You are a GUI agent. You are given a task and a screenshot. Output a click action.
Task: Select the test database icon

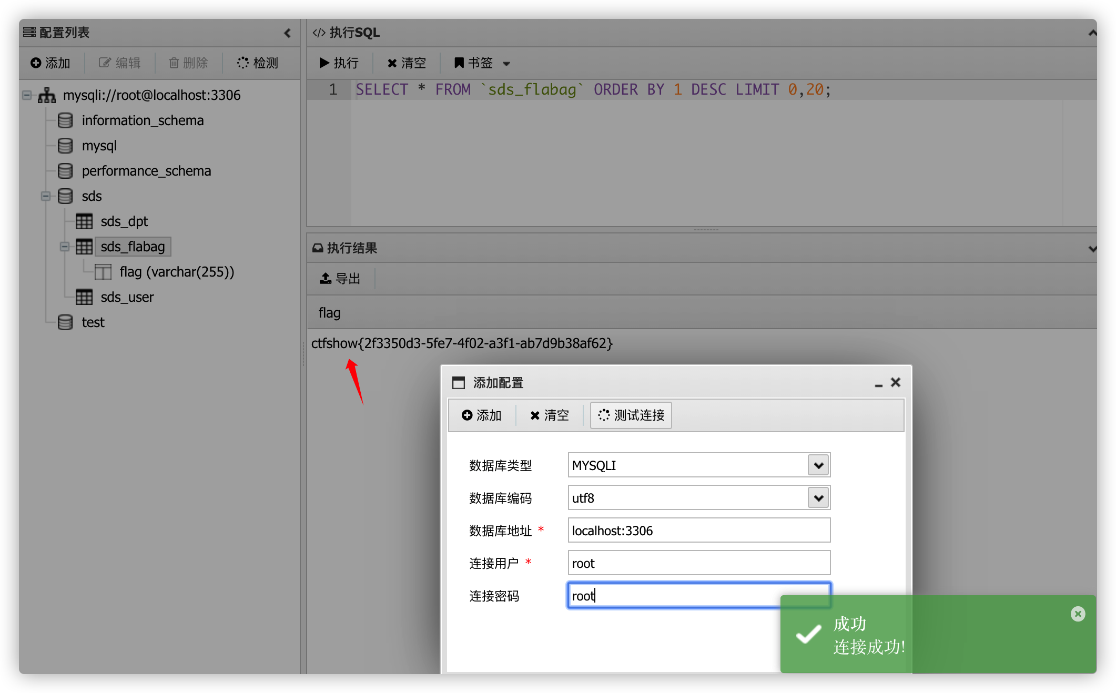tap(65, 322)
